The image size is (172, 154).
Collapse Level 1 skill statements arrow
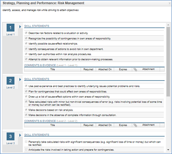pos(20,27)
